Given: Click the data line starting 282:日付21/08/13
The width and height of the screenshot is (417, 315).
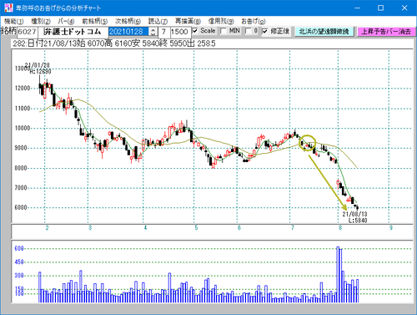Looking at the screenshot, I should pos(114,43).
